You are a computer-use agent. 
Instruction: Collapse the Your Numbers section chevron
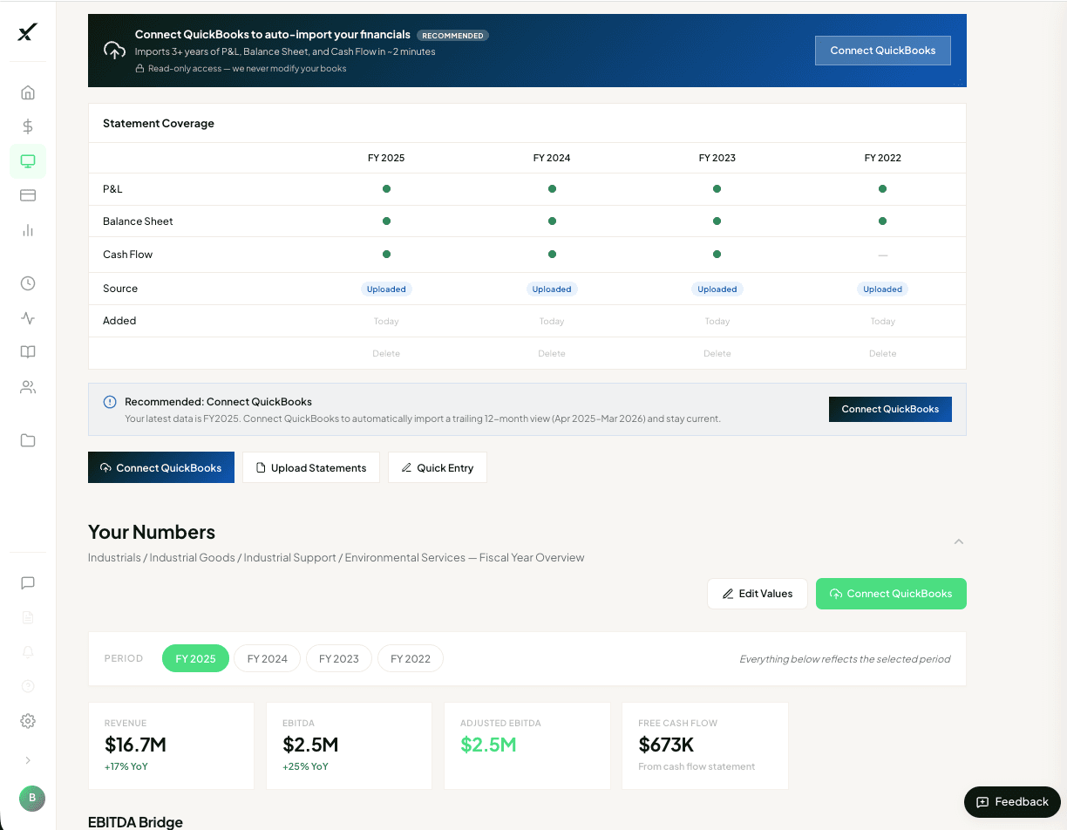pos(959,541)
